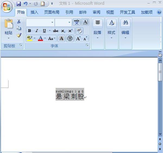Click the 粘贴 (Paste) button
Image resolution: width=163 pixels, height=153 pixels.
(x=8, y=29)
